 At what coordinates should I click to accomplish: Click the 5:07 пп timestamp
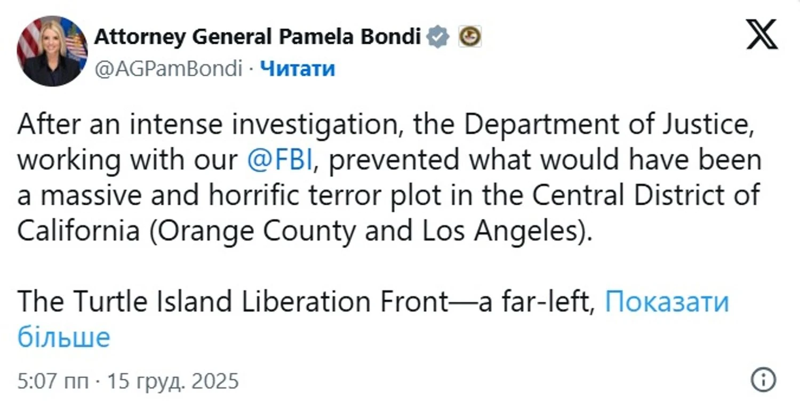53,381
